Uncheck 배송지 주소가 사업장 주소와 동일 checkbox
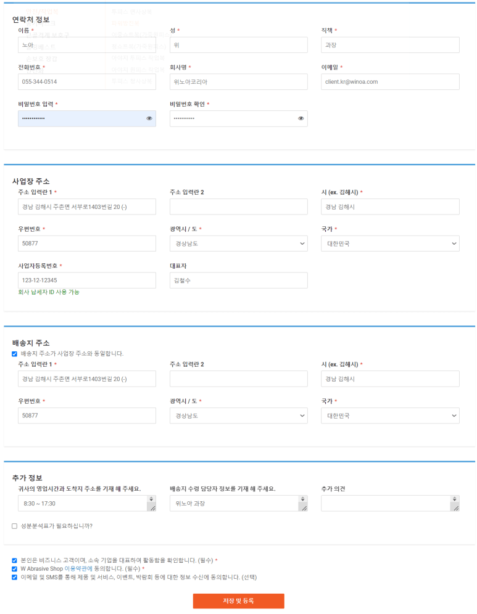This screenshot has height=614, width=477. coord(14,354)
